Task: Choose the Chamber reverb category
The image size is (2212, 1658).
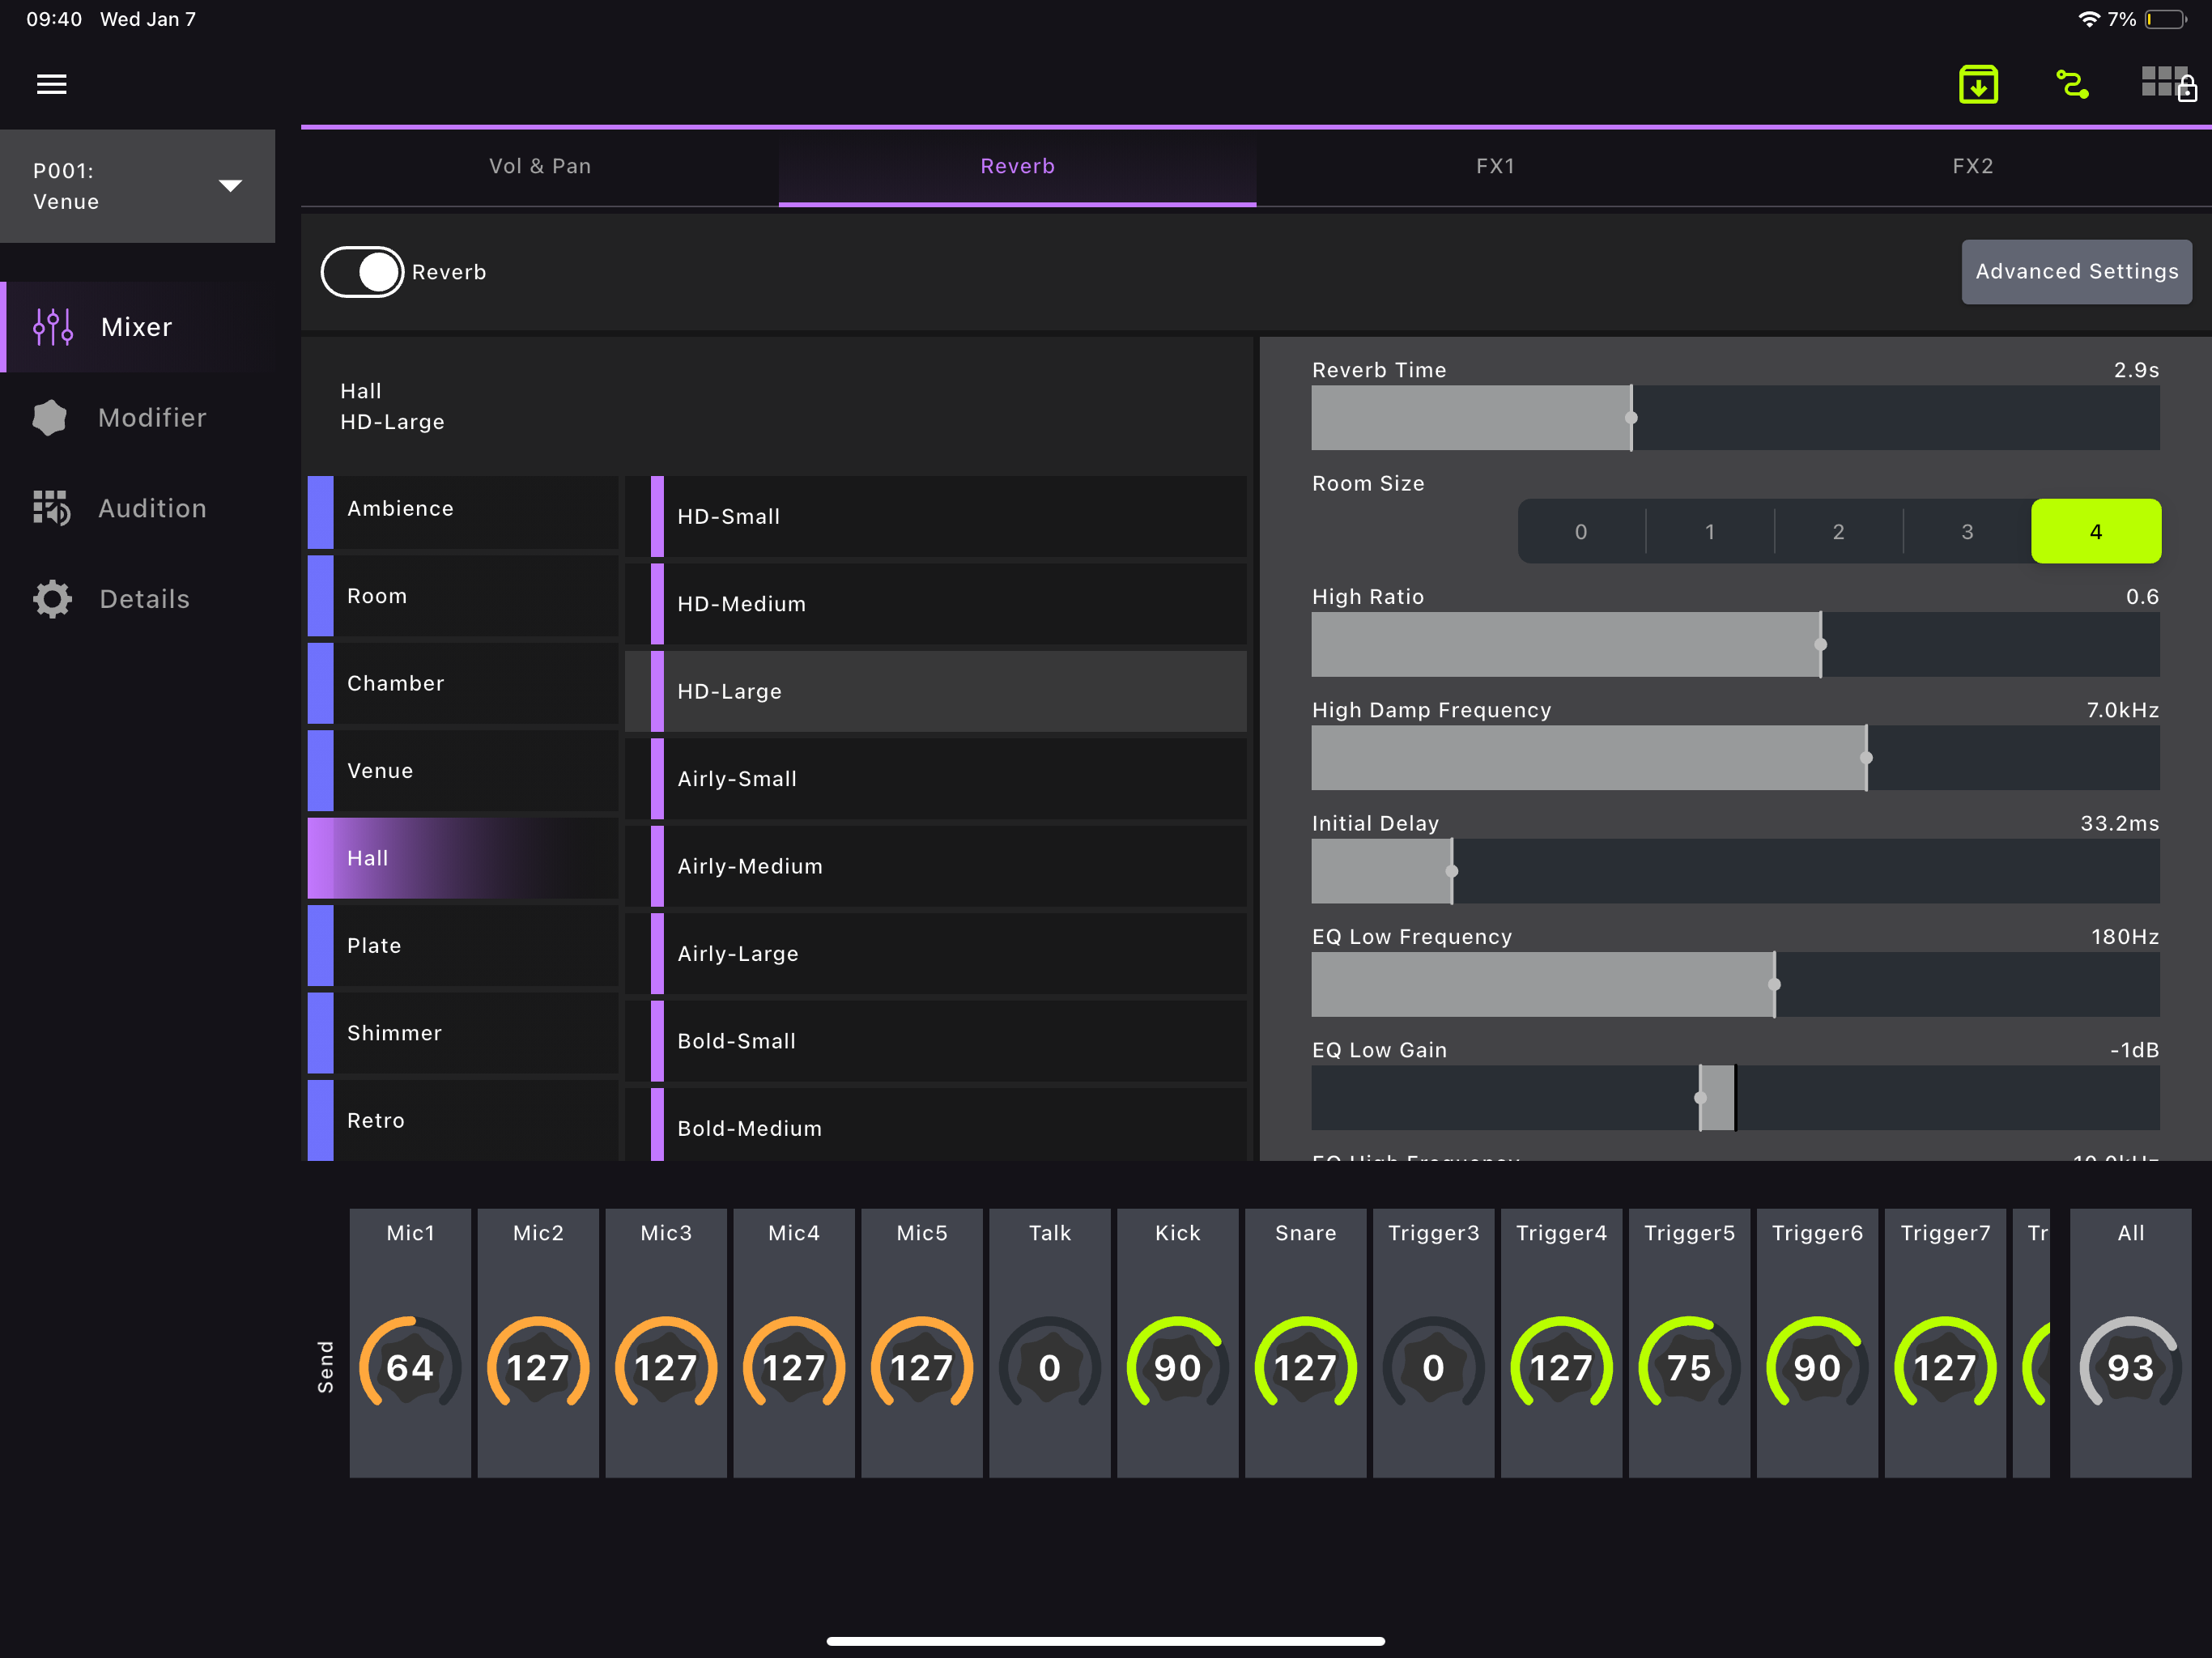Action: click(463, 683)
